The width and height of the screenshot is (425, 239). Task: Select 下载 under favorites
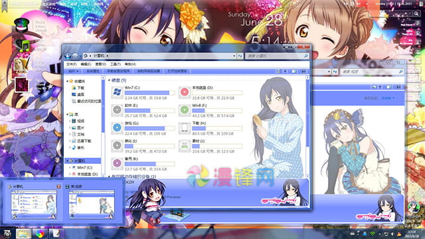point(78,88)
